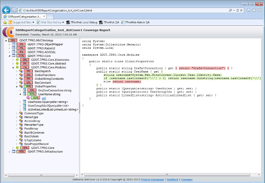This screenshot has width=265, height=183.
Task: Open address bar search dropdown arrow
Action: point(234,11)
